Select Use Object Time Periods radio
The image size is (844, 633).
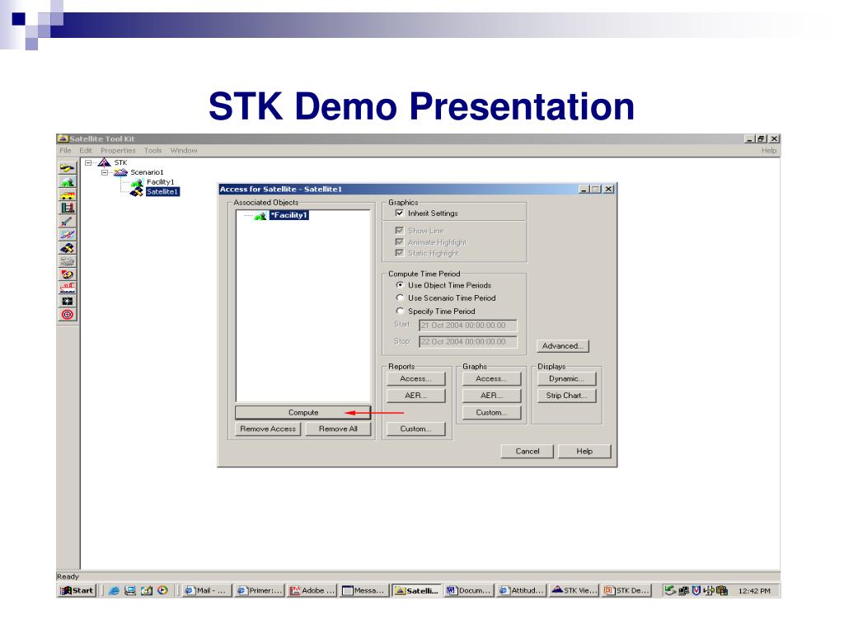pyautogui.click(x=400, y=284)
